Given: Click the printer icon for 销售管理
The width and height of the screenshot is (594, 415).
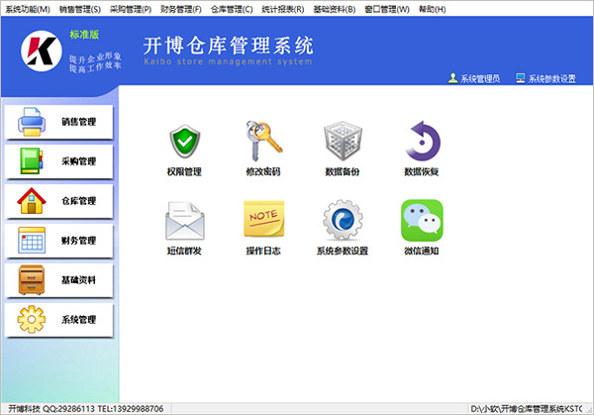Looking at the screenshot, I should coord(32,122).
